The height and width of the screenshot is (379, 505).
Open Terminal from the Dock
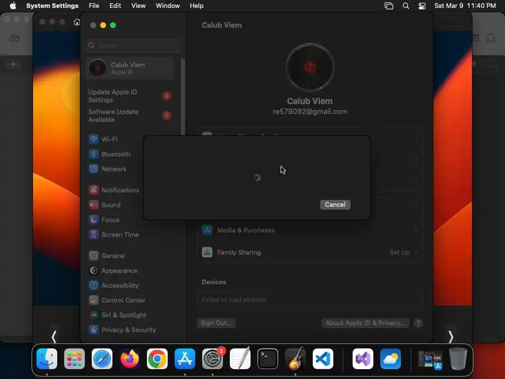click(x=268, y=359)
